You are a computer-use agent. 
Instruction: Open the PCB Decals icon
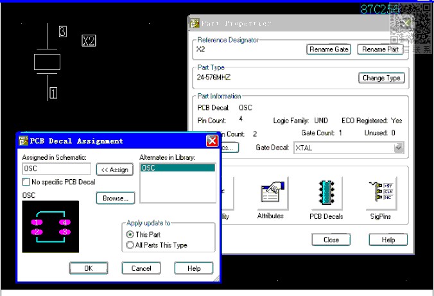click(327, 193)
